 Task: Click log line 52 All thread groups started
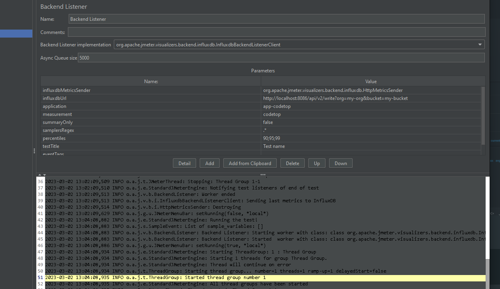(x=177, y=284)
